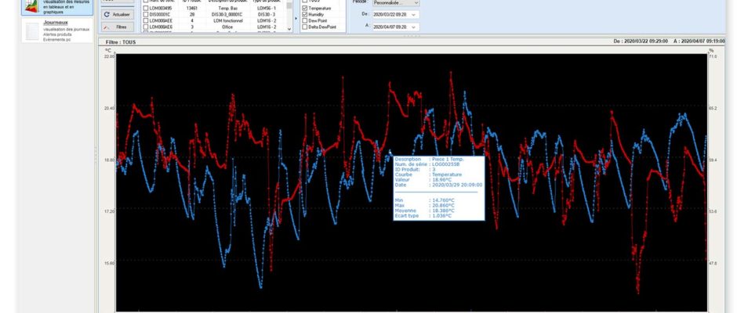Viewport: 737px width, 313px height.
Task: Click the 65.2 humidity axis label
Action: pos(713,108)
